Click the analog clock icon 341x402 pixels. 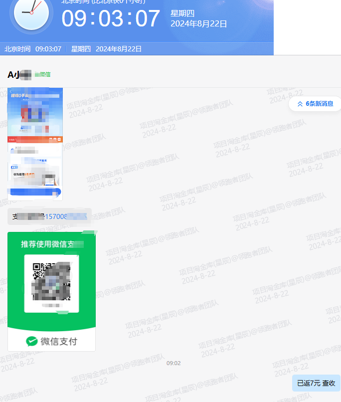pos(31,13)
